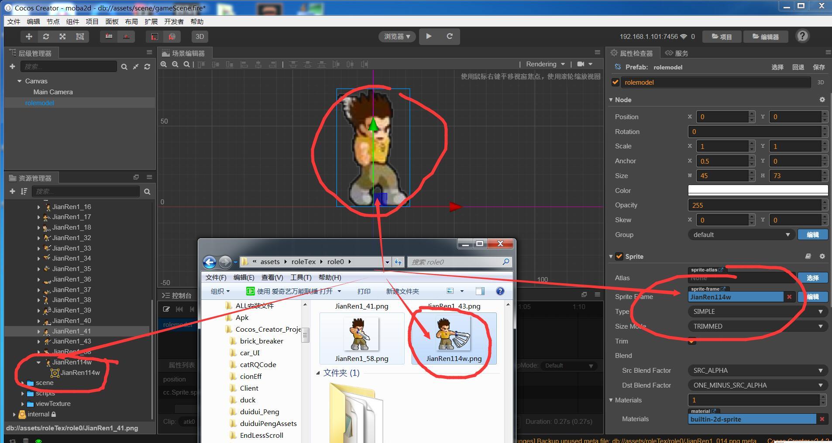Toggle the Sprite component enabled checkbox
Viewport: 832px width, 443px height.
pyautogui.click(x=619, y=257)
